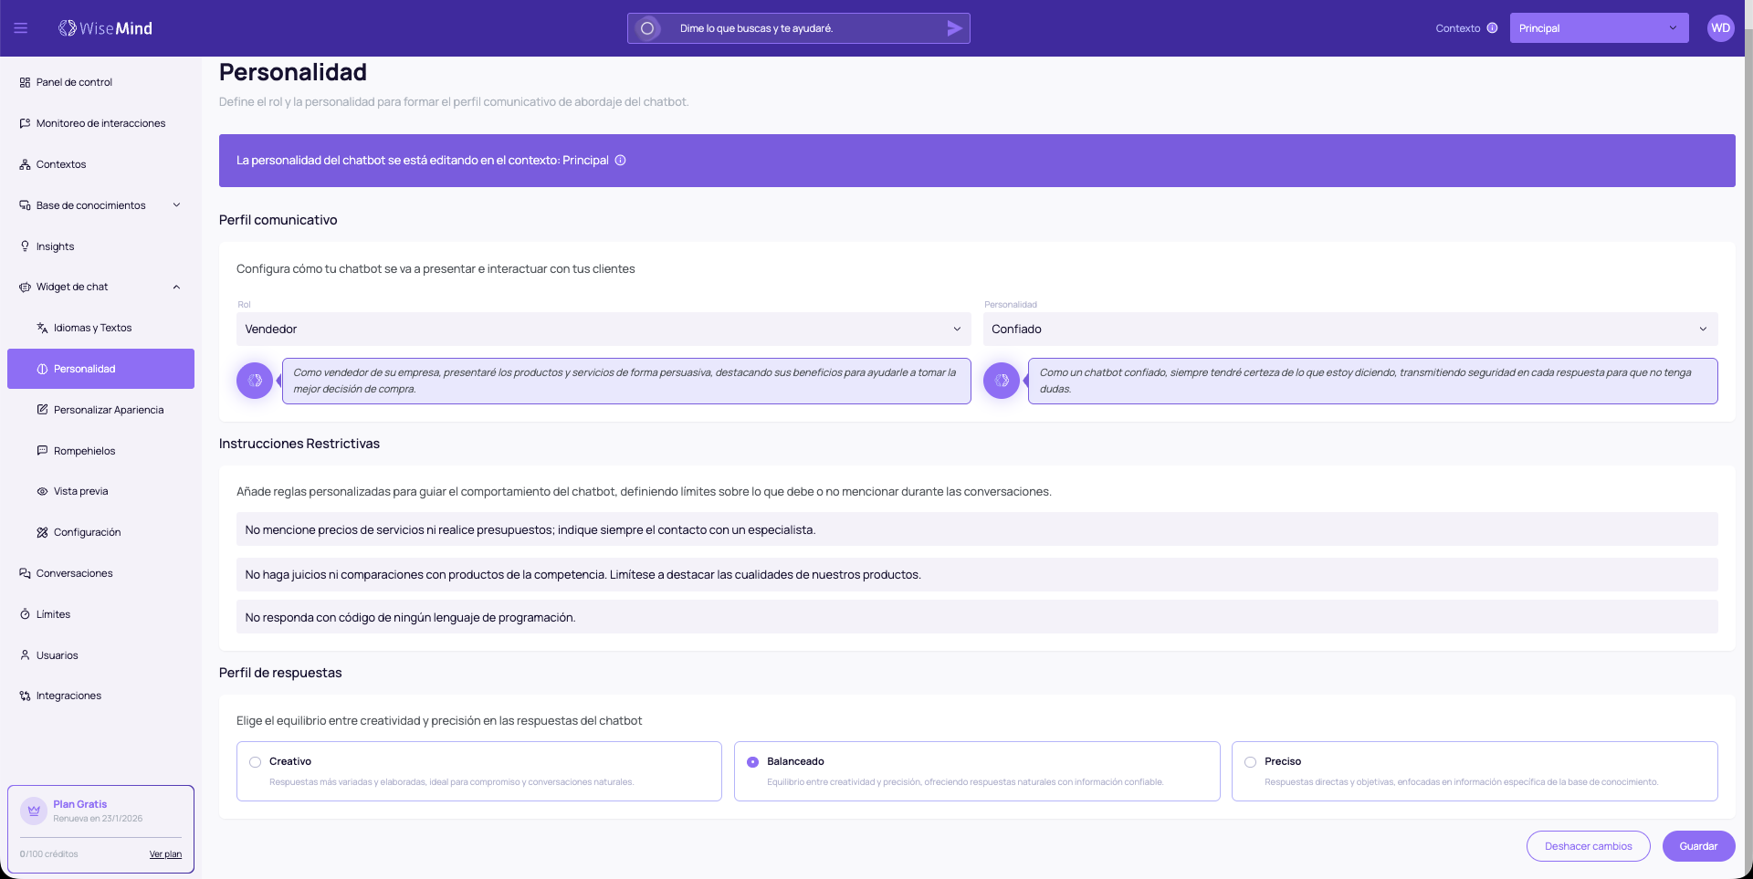Open the Rol dropdown showing Vendedor
The width and height of the screenshot is (1753, 879).
tap(603, 329)
